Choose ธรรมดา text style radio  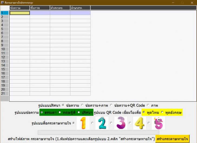point(42,112)
